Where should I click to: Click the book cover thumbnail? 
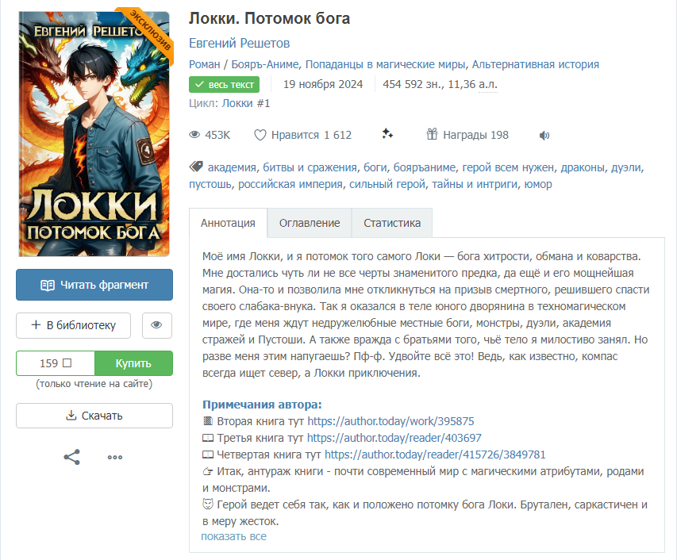coord(94,133)
